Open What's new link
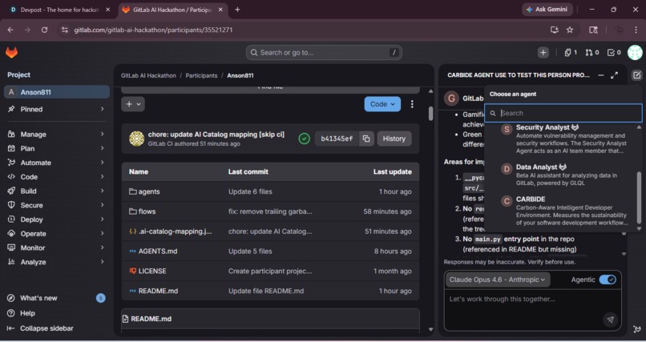Viewport: 646px width, 342px height. pyautogui.click(x=56, y=298)
